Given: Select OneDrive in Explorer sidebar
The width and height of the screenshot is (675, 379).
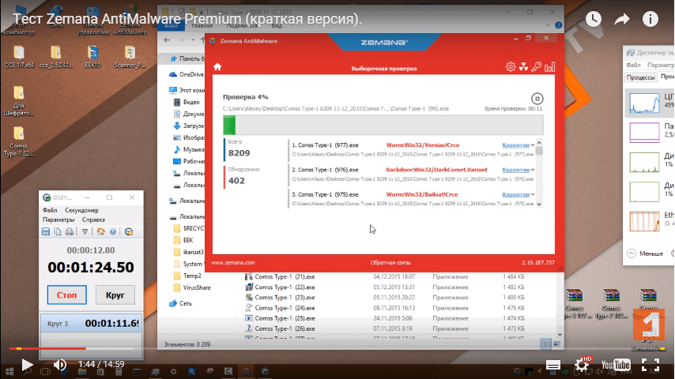Looking at the screenshot, I should 187,74.
